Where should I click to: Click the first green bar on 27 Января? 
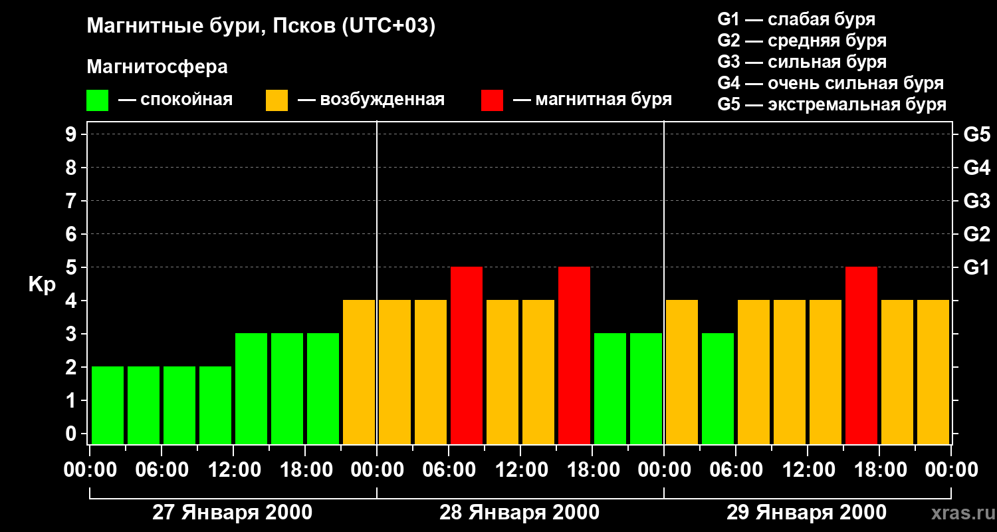click(x=108, y=405)
